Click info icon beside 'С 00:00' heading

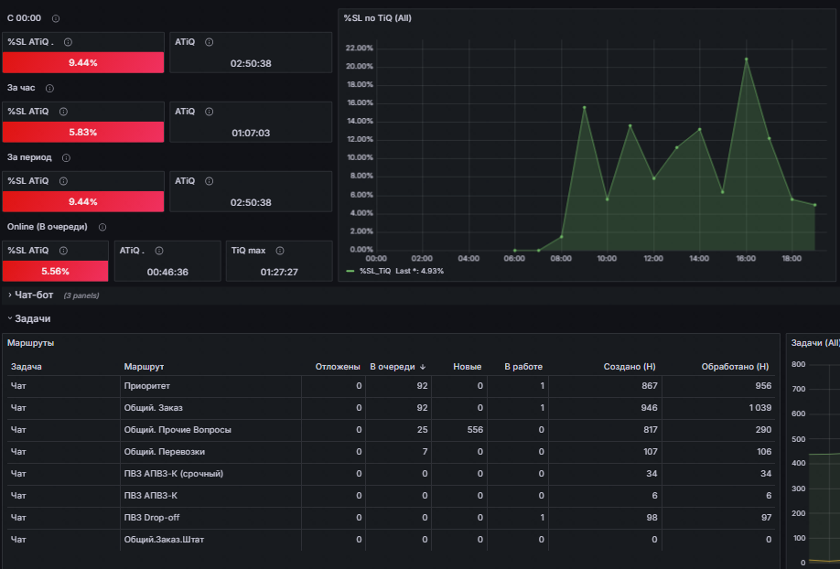tap(56, 18)
